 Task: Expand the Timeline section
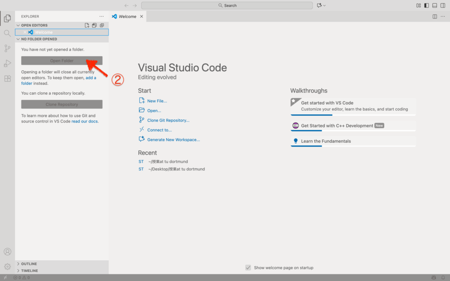coord(29,271)
